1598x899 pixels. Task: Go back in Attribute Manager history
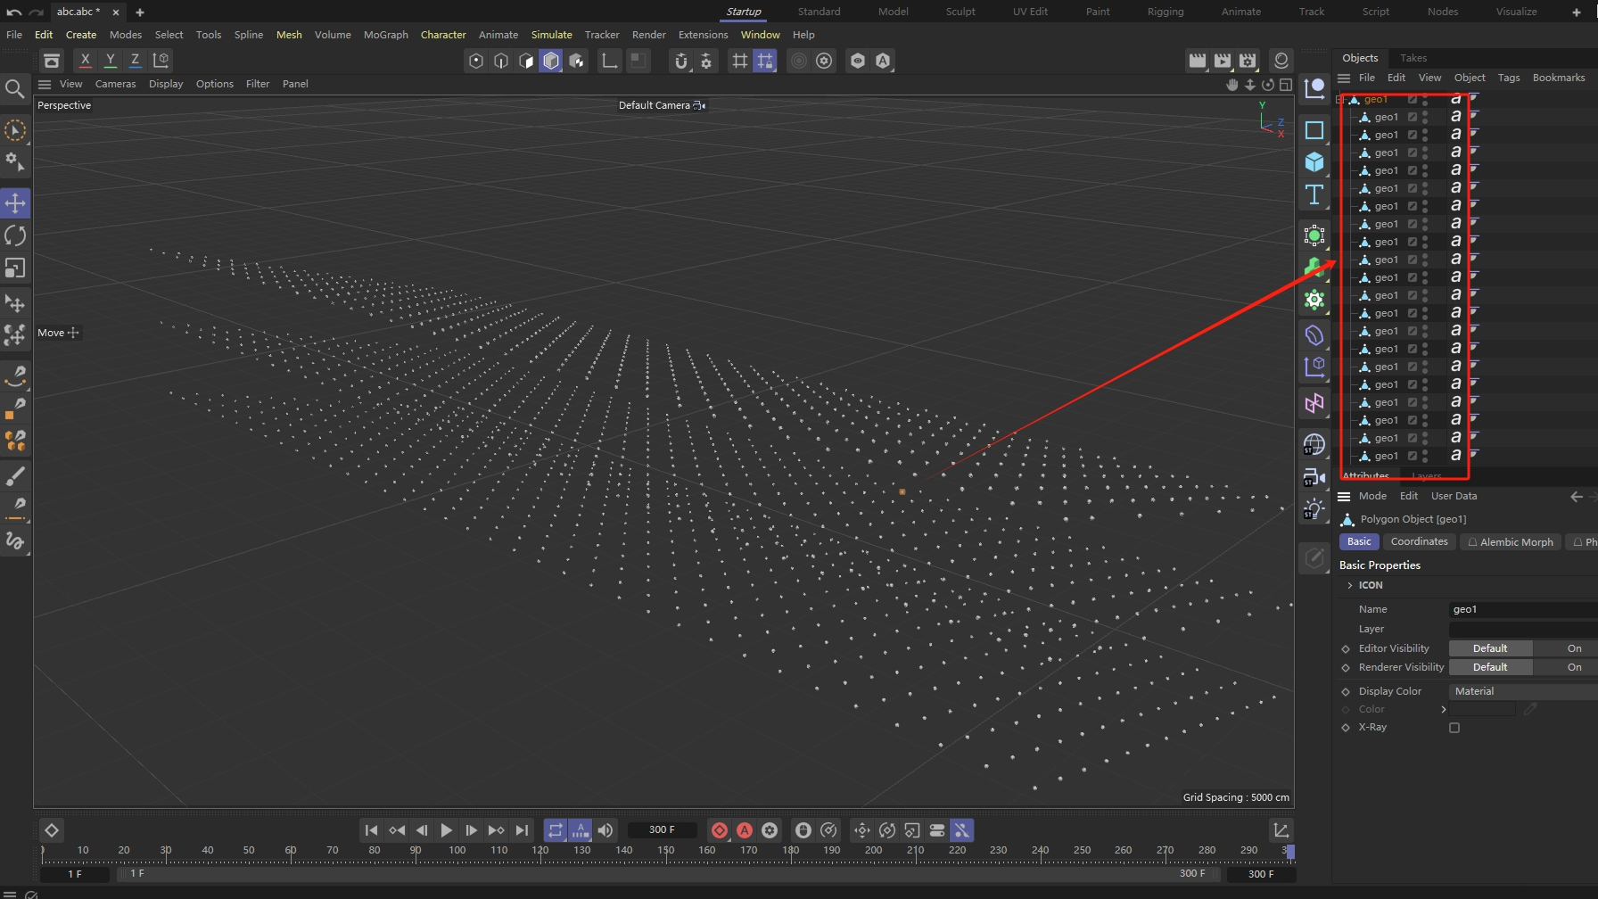1576,497
